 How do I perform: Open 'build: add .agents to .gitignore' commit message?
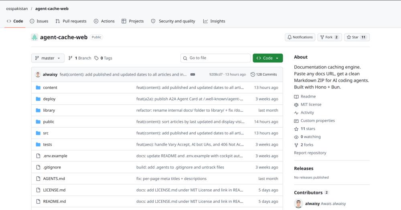[x=180, y=167]
